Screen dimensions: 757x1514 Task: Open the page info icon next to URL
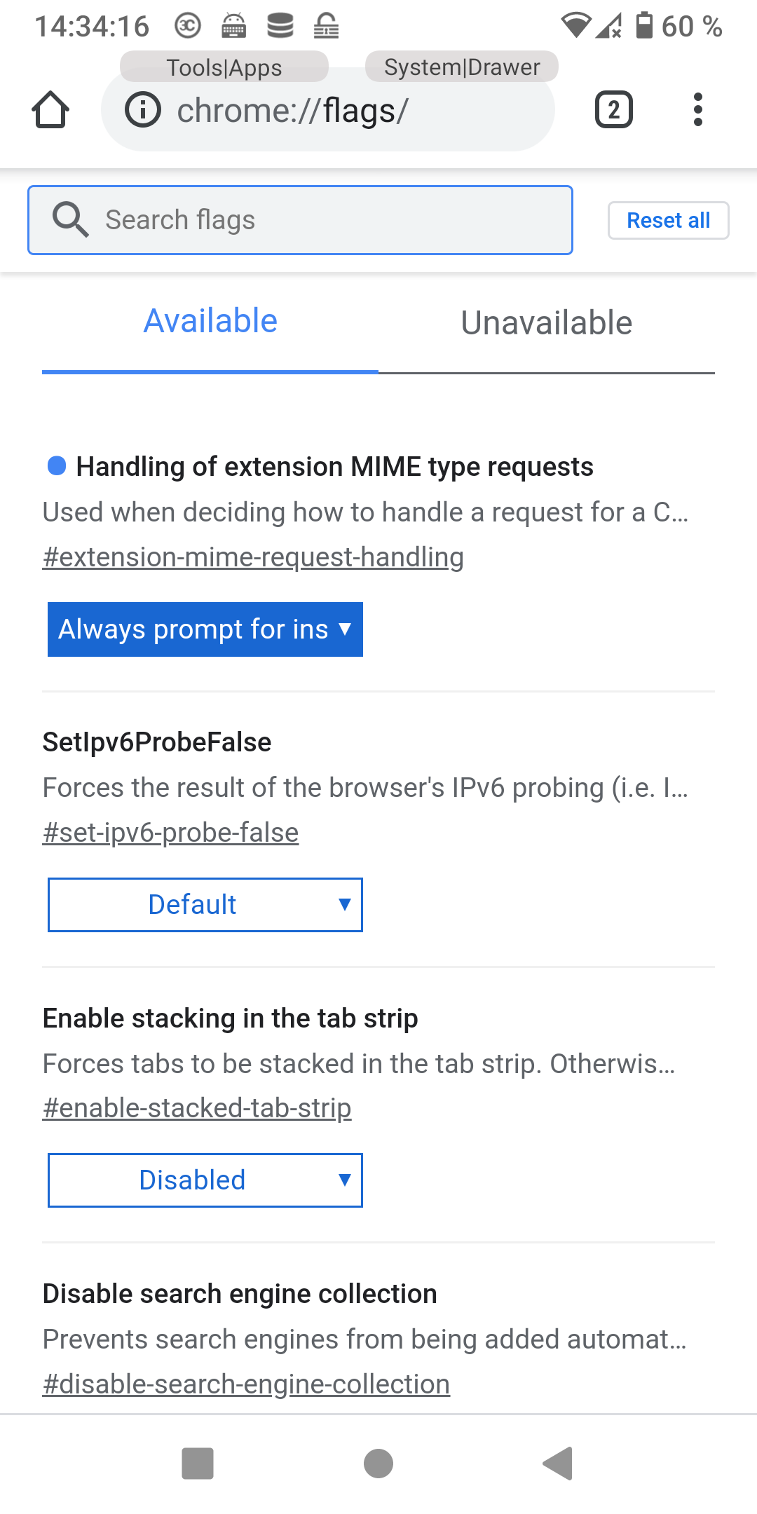142,109
